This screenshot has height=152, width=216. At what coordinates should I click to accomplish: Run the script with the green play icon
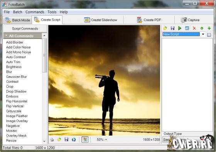pyautogui.click(x=180, y=28)
